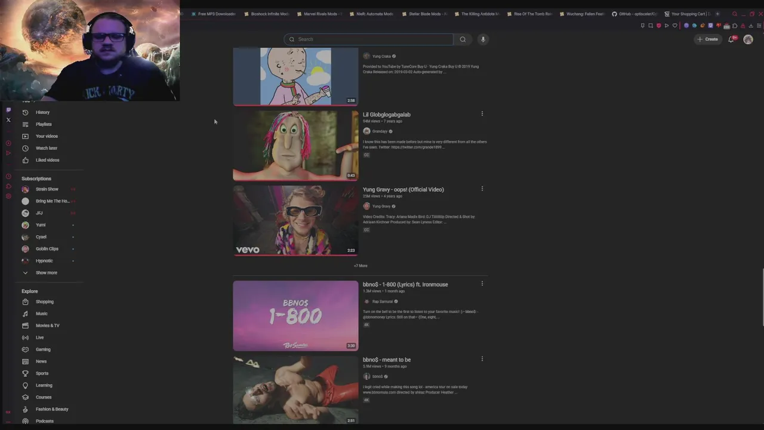
Task: Click the Learning lightbulb icon
Action: click(x=25, y=385)
